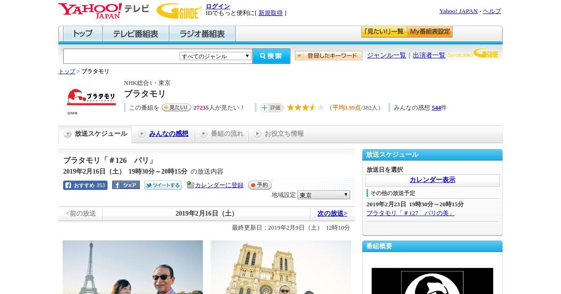The width and height of the screenshot is (561, 294).
Task: Click the トップ breadcrumb link
Action: click(67, 71)
